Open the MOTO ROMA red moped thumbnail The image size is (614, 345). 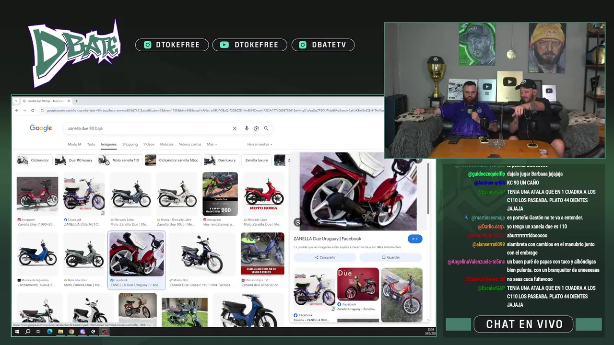click(x=263, y=194)
